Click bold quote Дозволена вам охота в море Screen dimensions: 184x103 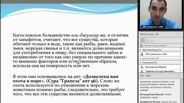(x=65, y=79)
